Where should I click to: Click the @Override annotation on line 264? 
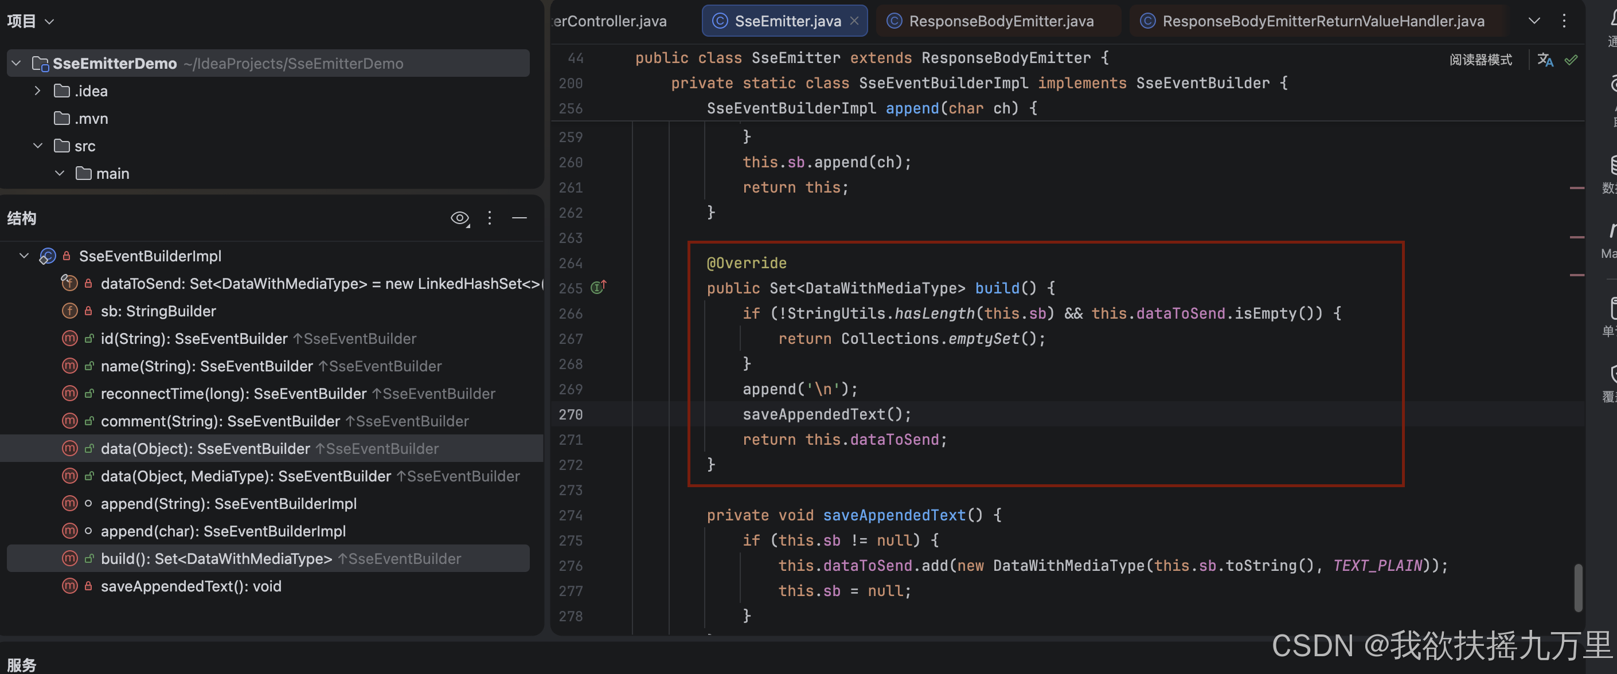tap(747, 263)
